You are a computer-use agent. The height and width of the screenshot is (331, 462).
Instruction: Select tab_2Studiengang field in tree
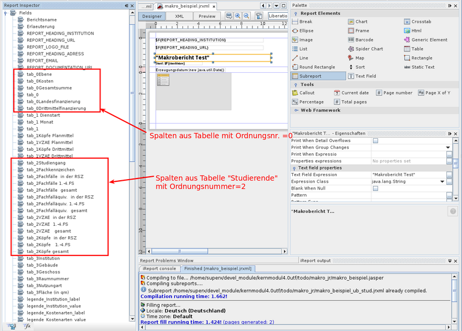46,163
